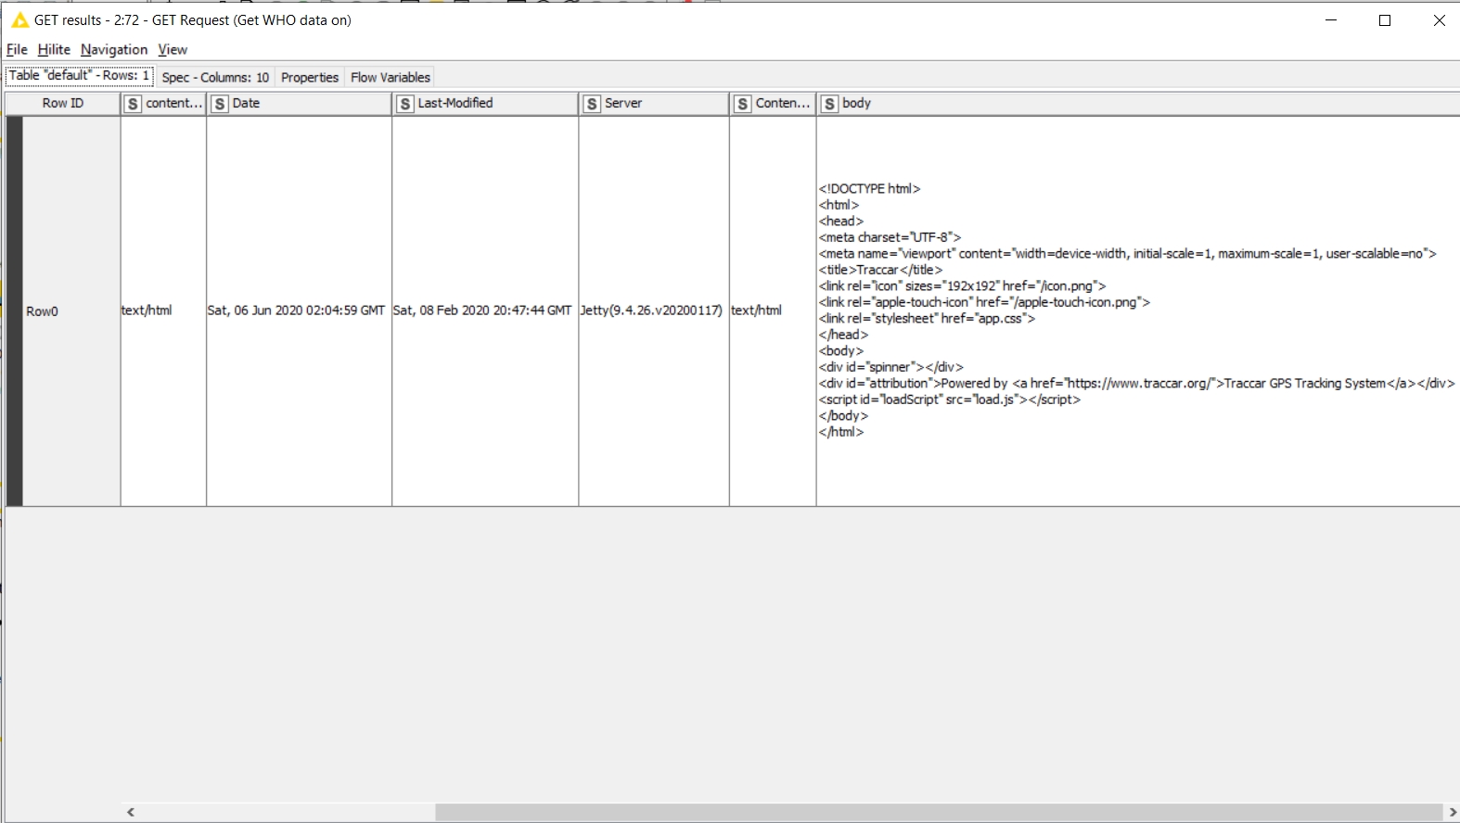Click the Last-Modified column header
This screenshot has width=1460, height=823.
(x=485, y=103)
